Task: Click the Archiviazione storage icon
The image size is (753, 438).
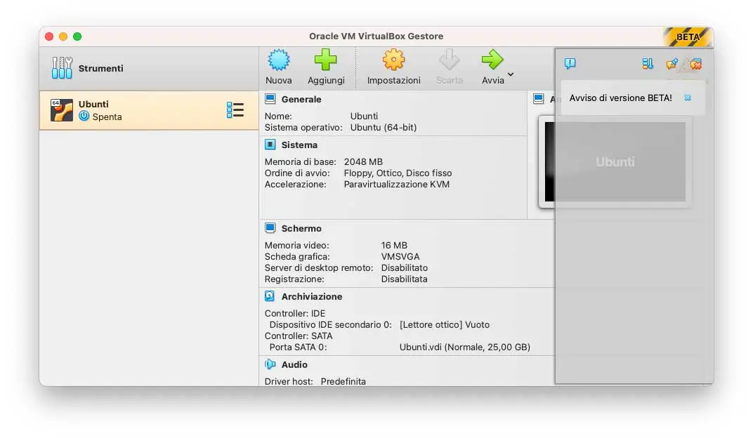Action: pyautogui.click(x=269, y=296)
